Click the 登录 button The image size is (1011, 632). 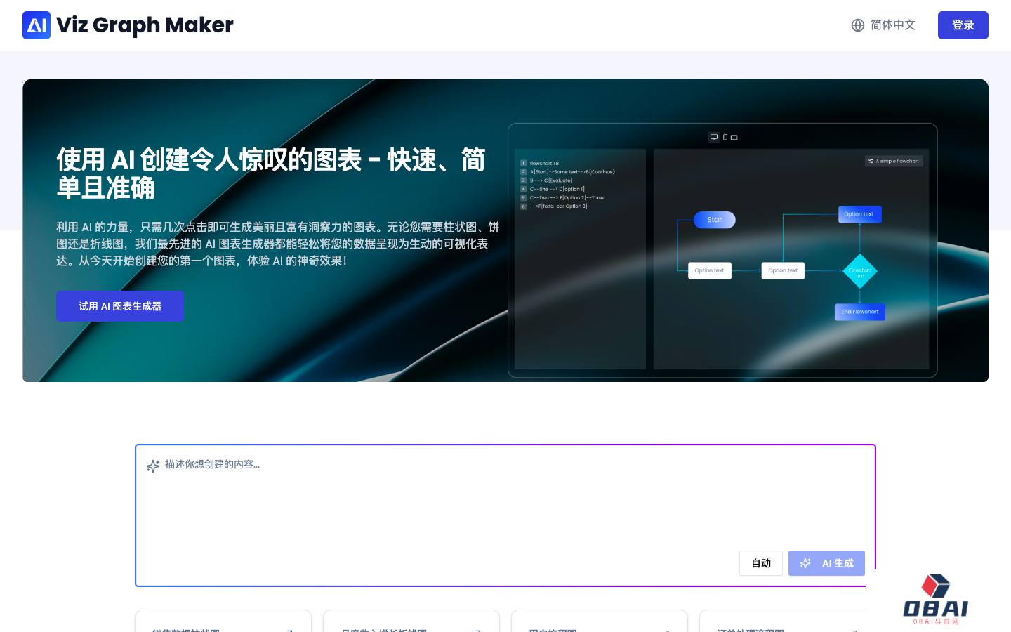963,25
